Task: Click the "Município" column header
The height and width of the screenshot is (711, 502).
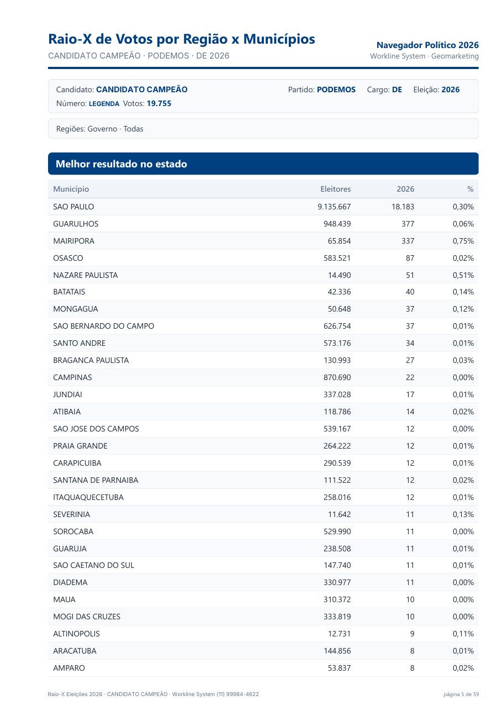Action: pyautogui.click(x=71, y=189)
